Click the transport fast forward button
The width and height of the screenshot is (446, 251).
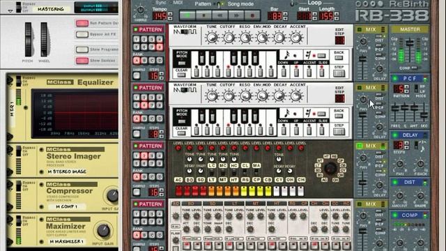coord(236,15)
